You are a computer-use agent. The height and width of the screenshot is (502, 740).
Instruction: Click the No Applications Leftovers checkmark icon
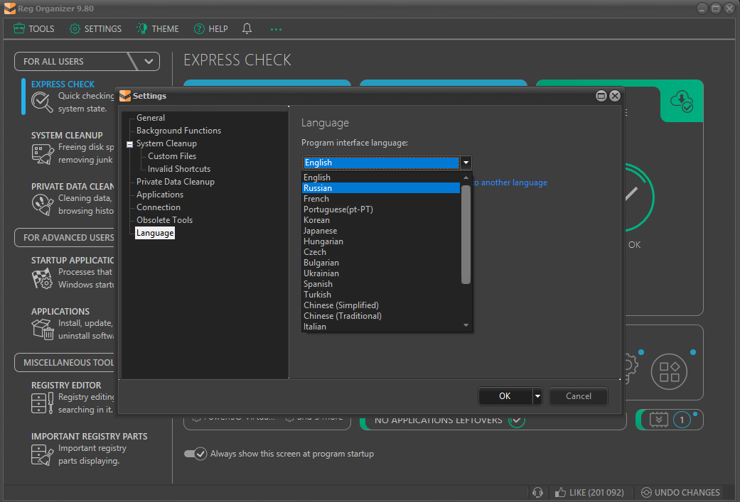(516, 420)
